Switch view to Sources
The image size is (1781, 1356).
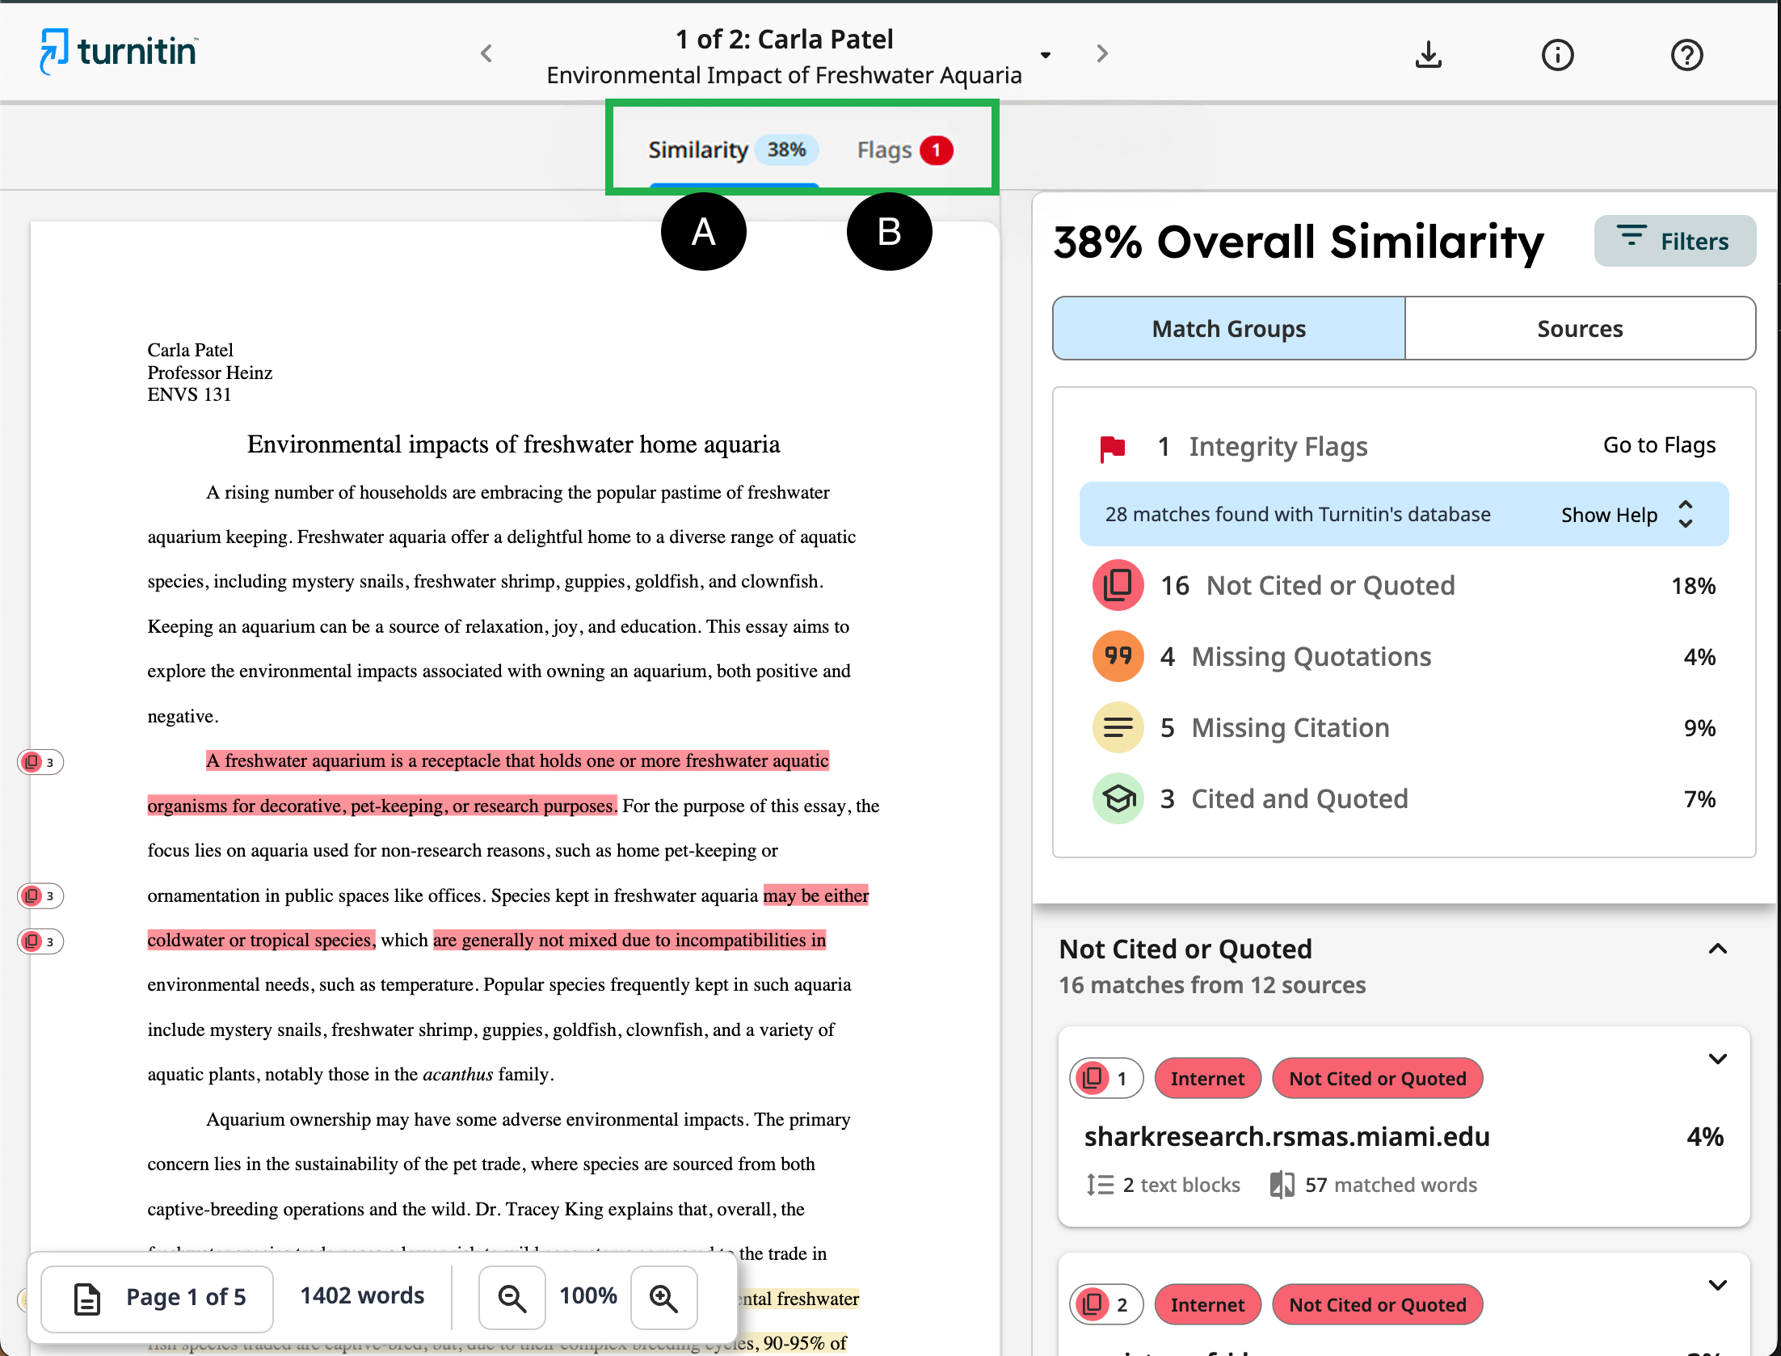point(1579,329)
